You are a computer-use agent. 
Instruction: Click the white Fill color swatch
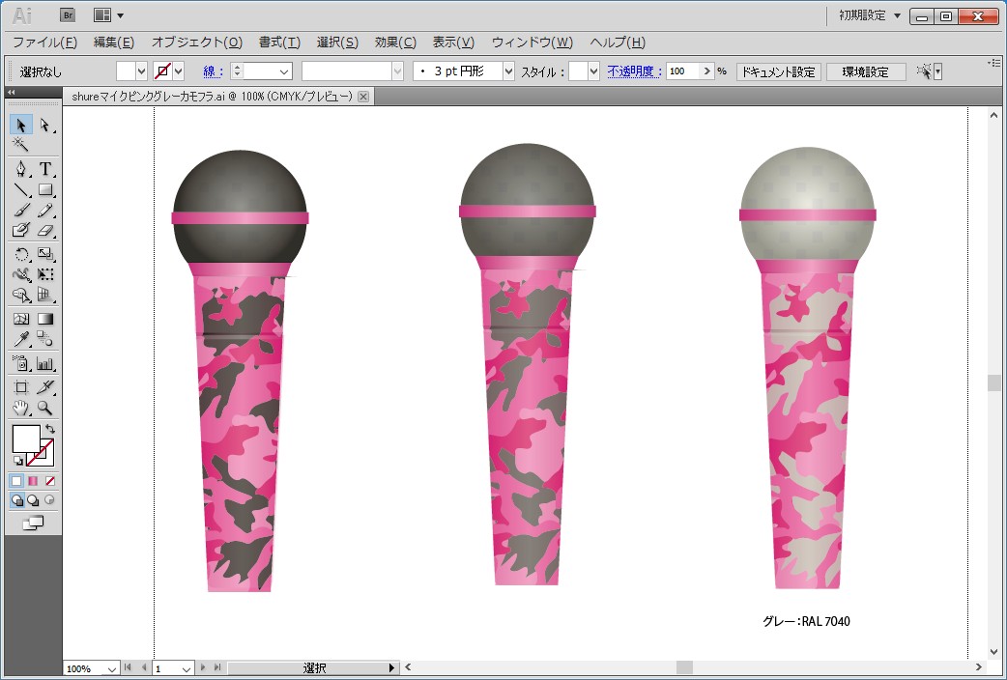point(25,439)
